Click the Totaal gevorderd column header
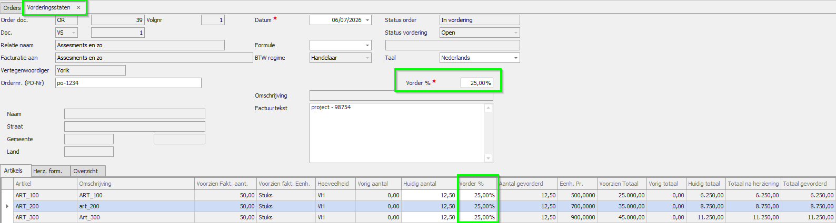The width and height of the screenshot is (836, 223). pyautogui.click(x=808, y=184)
